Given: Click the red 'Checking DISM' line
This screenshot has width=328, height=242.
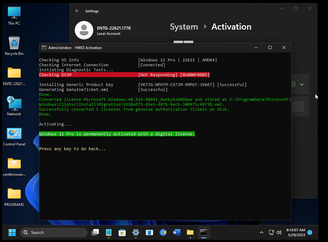Looking at the screenshot, I should tap(124, 75).
